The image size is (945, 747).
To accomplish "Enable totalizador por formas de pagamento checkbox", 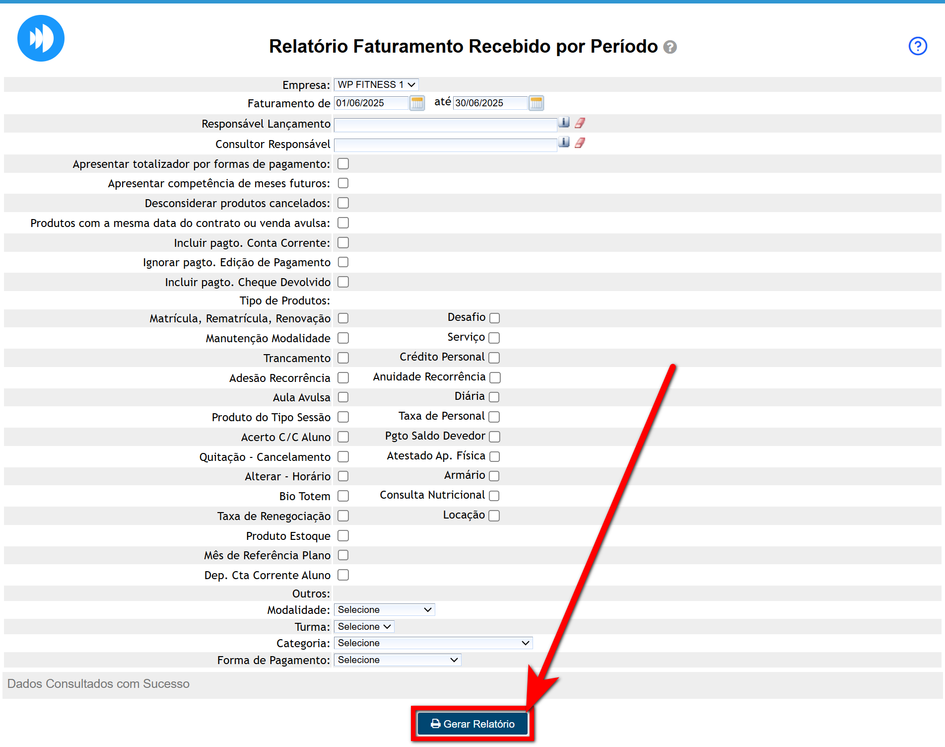I will 343,164.
